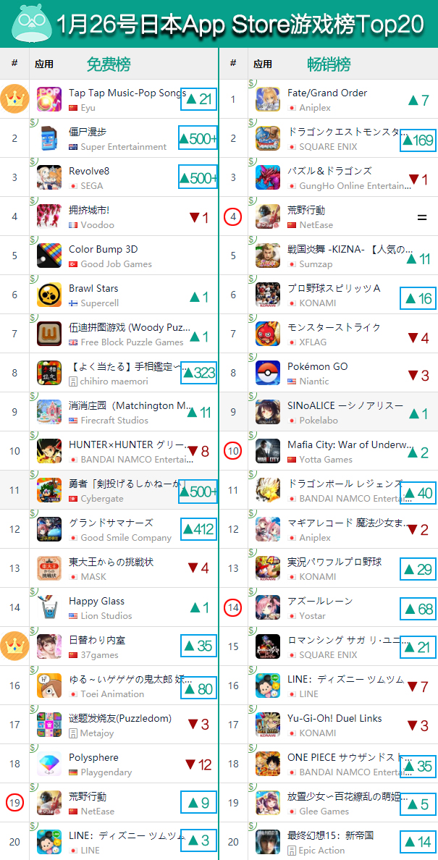Select the crown badge at rank one
The height and width of the screenshot is (860, 438).
click(14, 99)
